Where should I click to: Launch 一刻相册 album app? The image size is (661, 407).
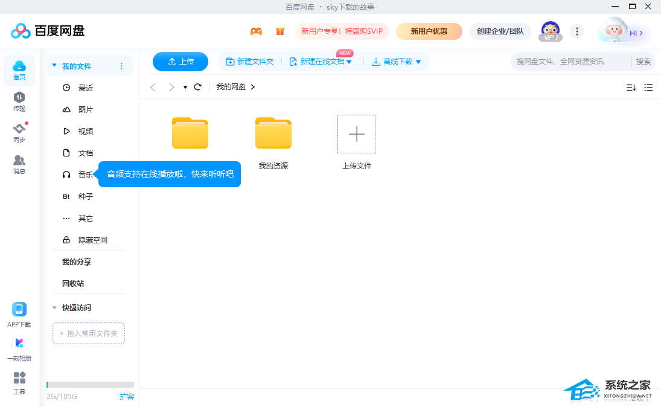[x=19, y=349]
